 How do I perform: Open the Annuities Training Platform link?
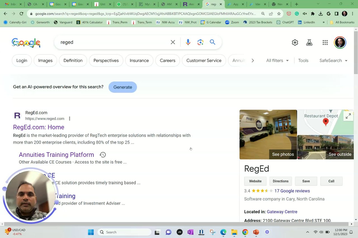(x=56, y=155)
